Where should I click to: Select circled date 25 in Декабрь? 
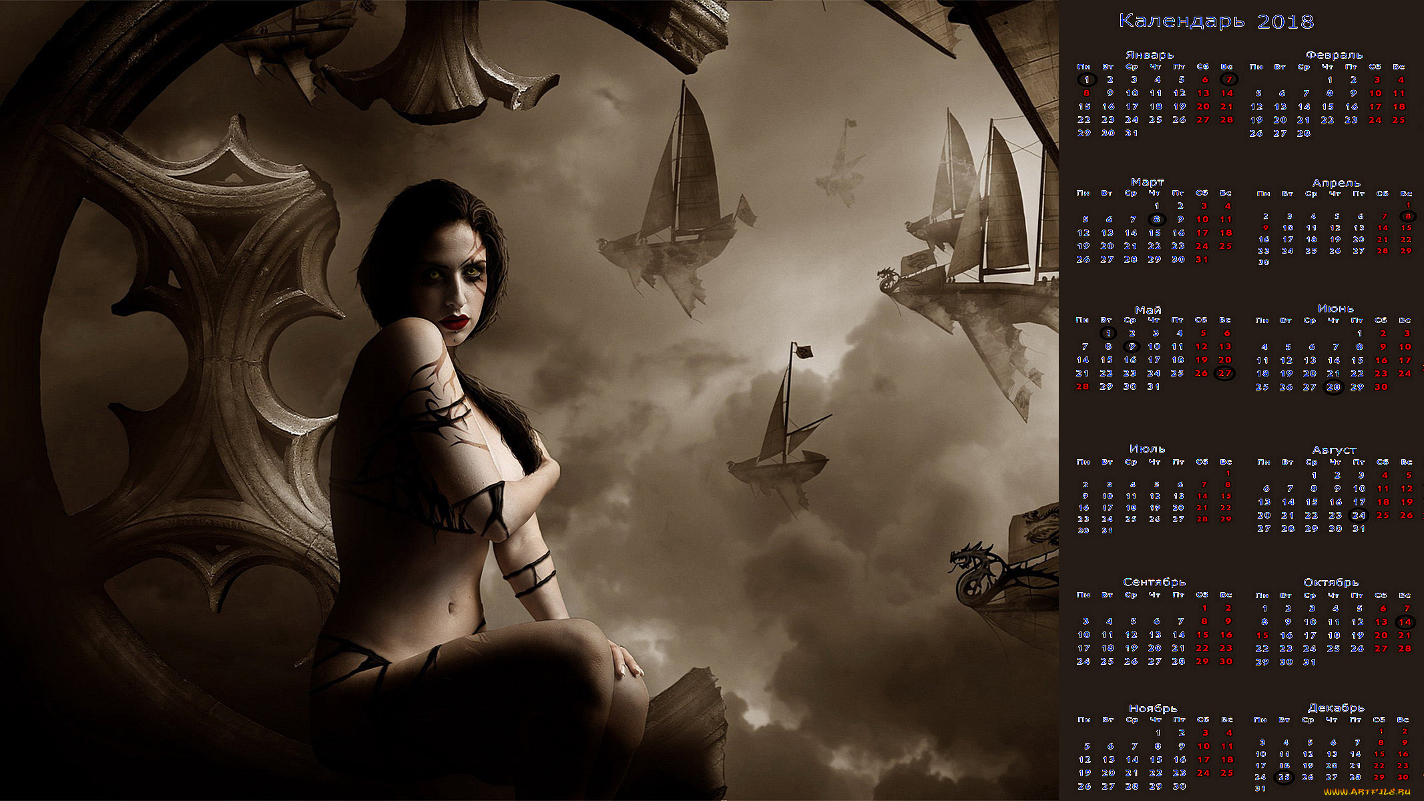click(1284, 777)
